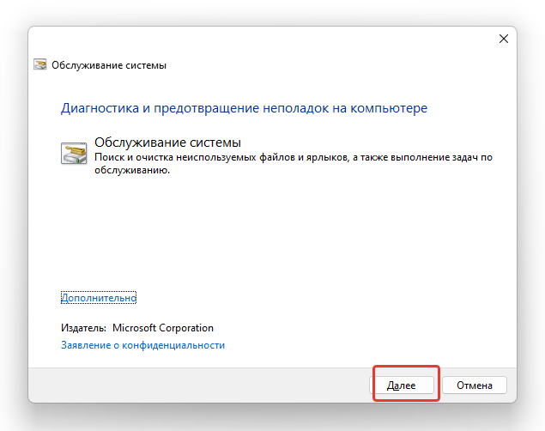Click the word Диагностика in blue heading

tap(100, 108)
